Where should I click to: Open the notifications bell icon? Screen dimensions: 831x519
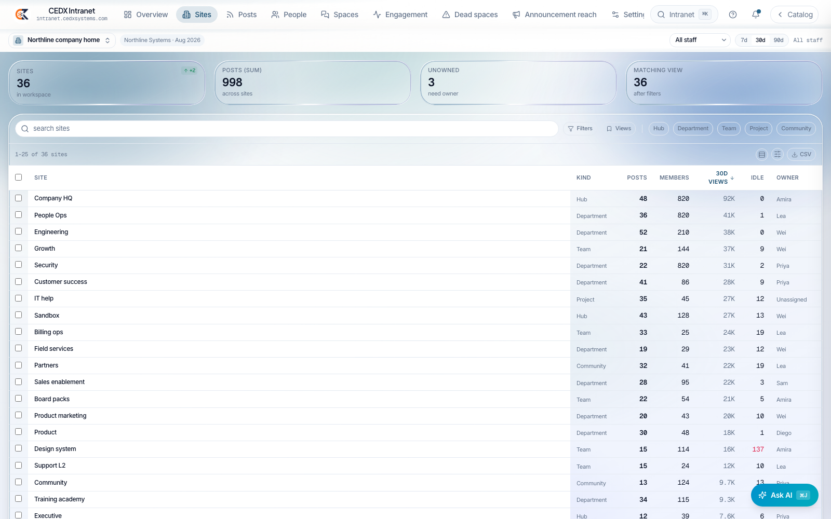coord(756,15)
